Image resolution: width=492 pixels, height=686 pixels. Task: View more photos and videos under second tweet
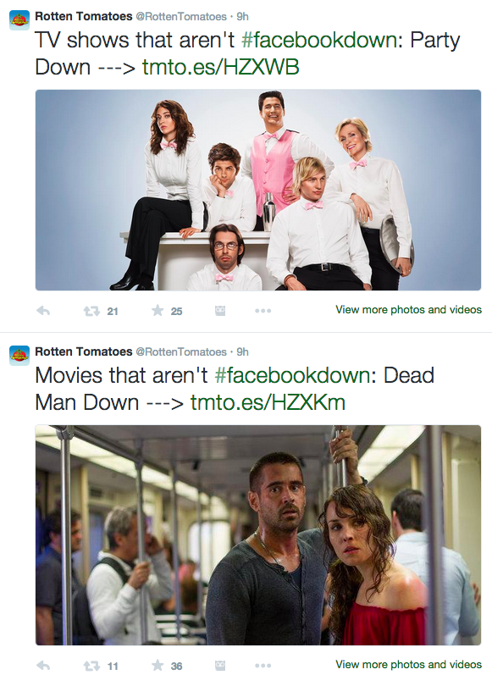click(x=408, y=665)
